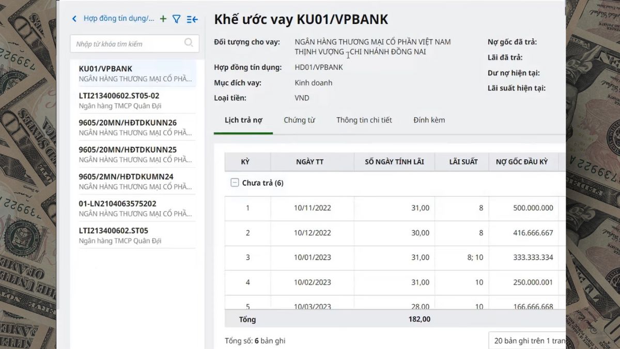Collapse the contract list side panel
The image size is (620, 349).
pos(192,19)
